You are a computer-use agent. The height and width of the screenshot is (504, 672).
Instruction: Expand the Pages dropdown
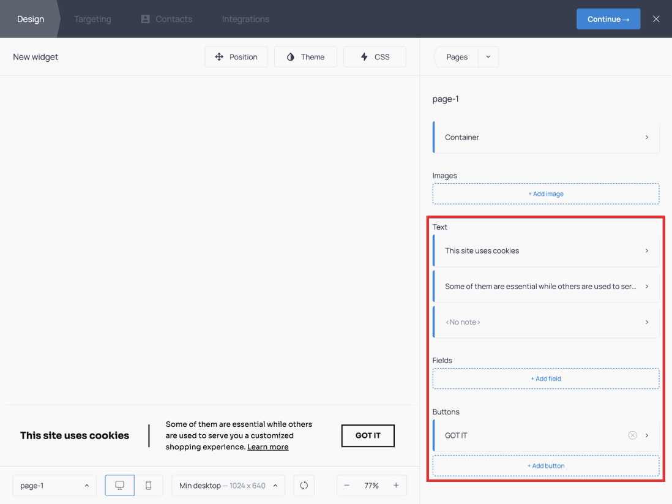pyautogui.click(x=488, y=56)
